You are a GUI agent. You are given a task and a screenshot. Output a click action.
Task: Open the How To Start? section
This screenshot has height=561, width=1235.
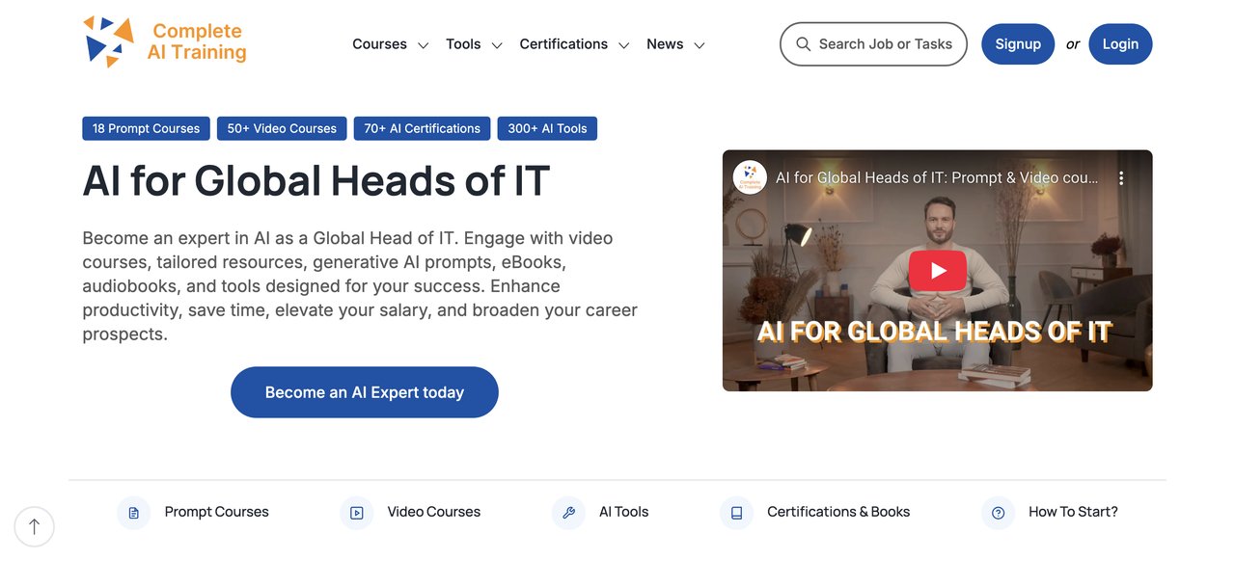click(x=1073, y=512)
